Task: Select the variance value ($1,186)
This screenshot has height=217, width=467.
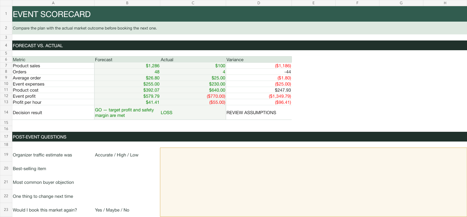Action: [259, 66]
